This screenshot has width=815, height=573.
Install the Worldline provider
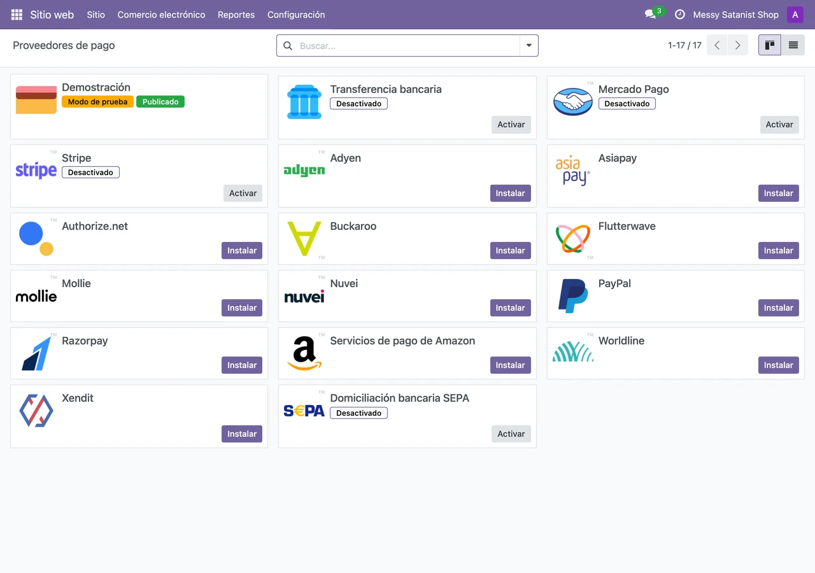pos(779,365)
